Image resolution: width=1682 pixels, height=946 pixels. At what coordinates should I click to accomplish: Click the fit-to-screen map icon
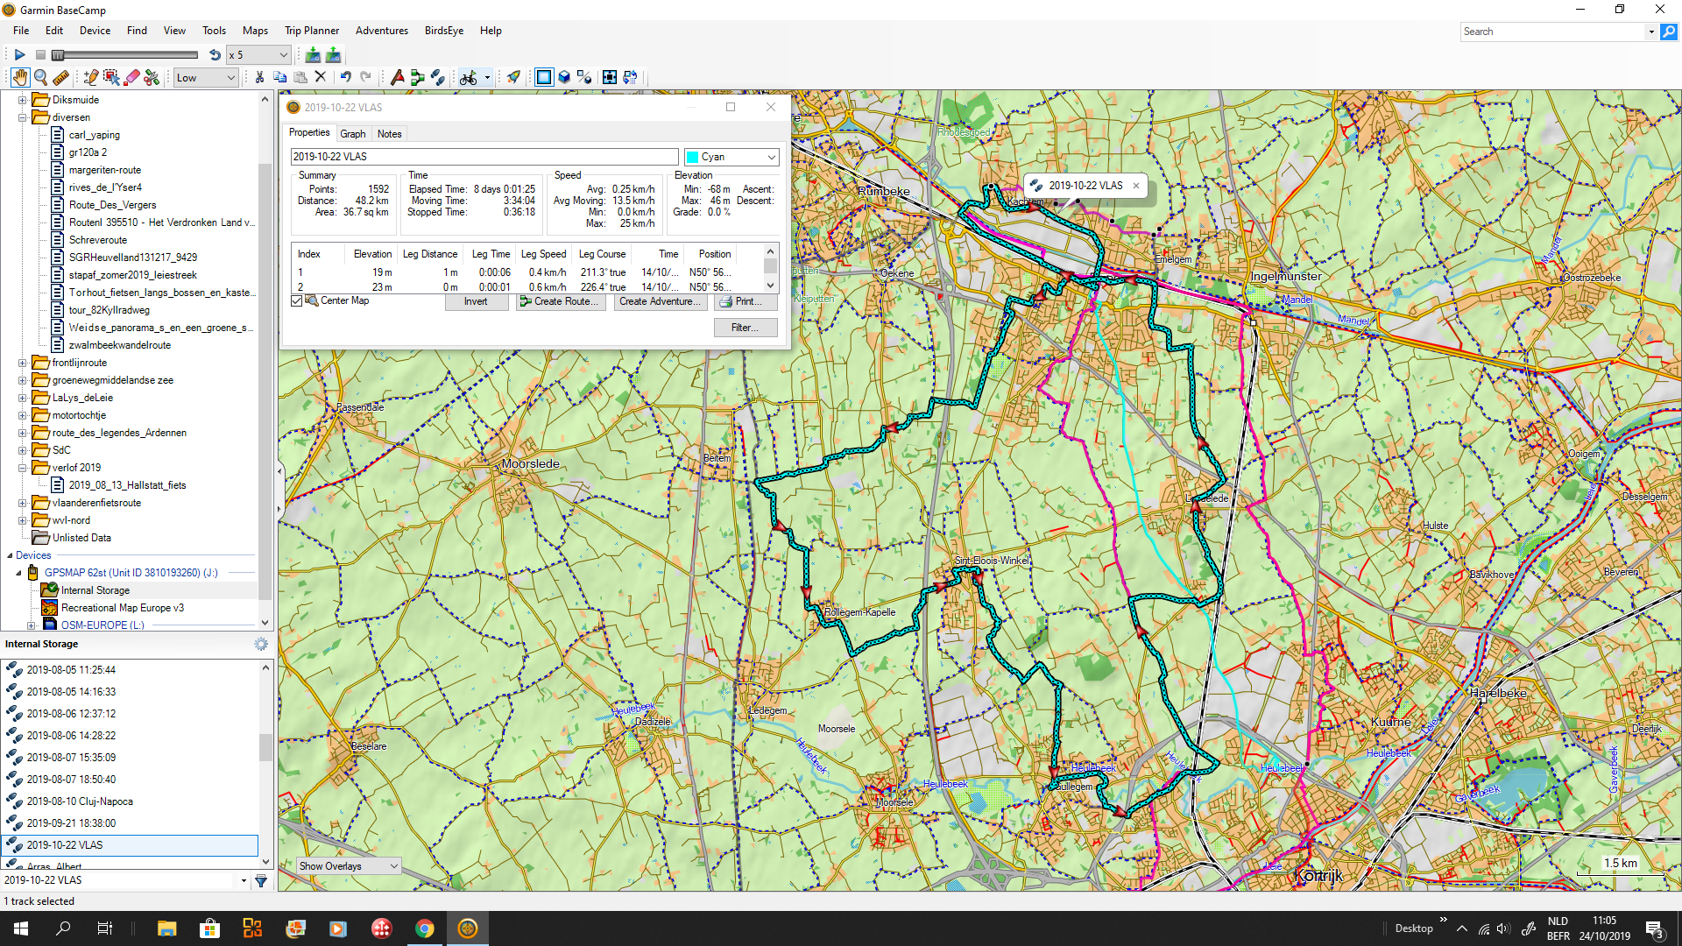(610, 77)
